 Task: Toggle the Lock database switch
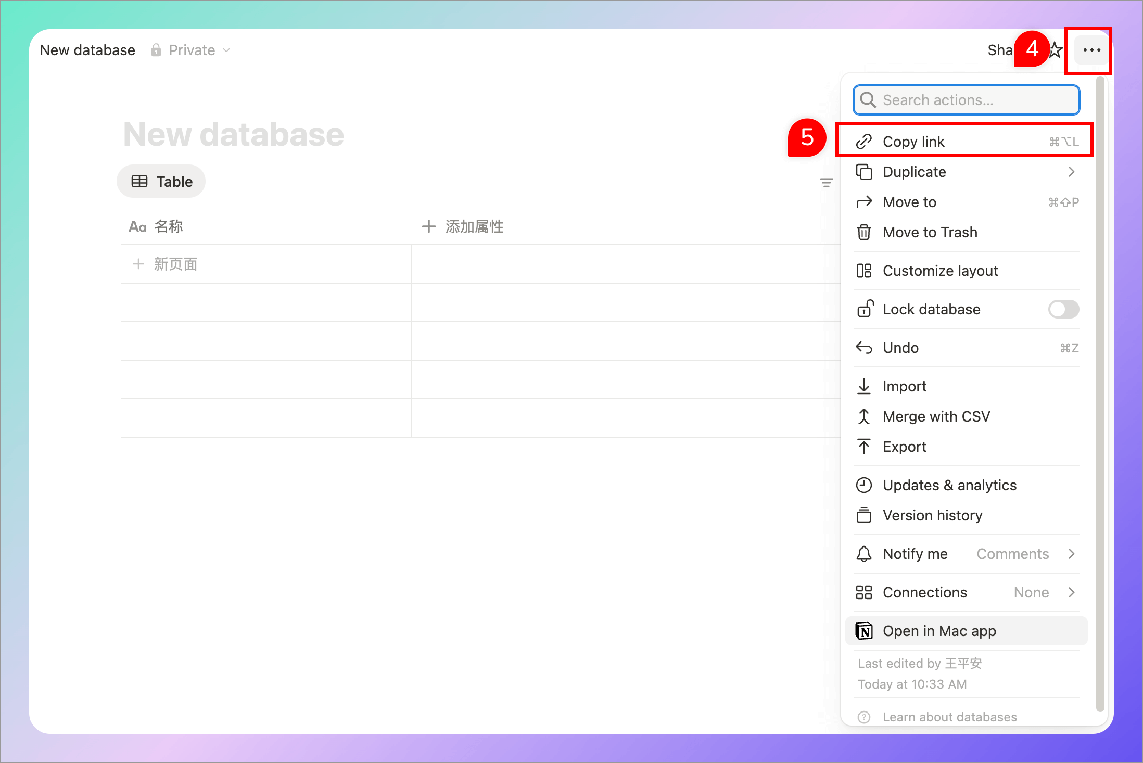click(1063, 309)
